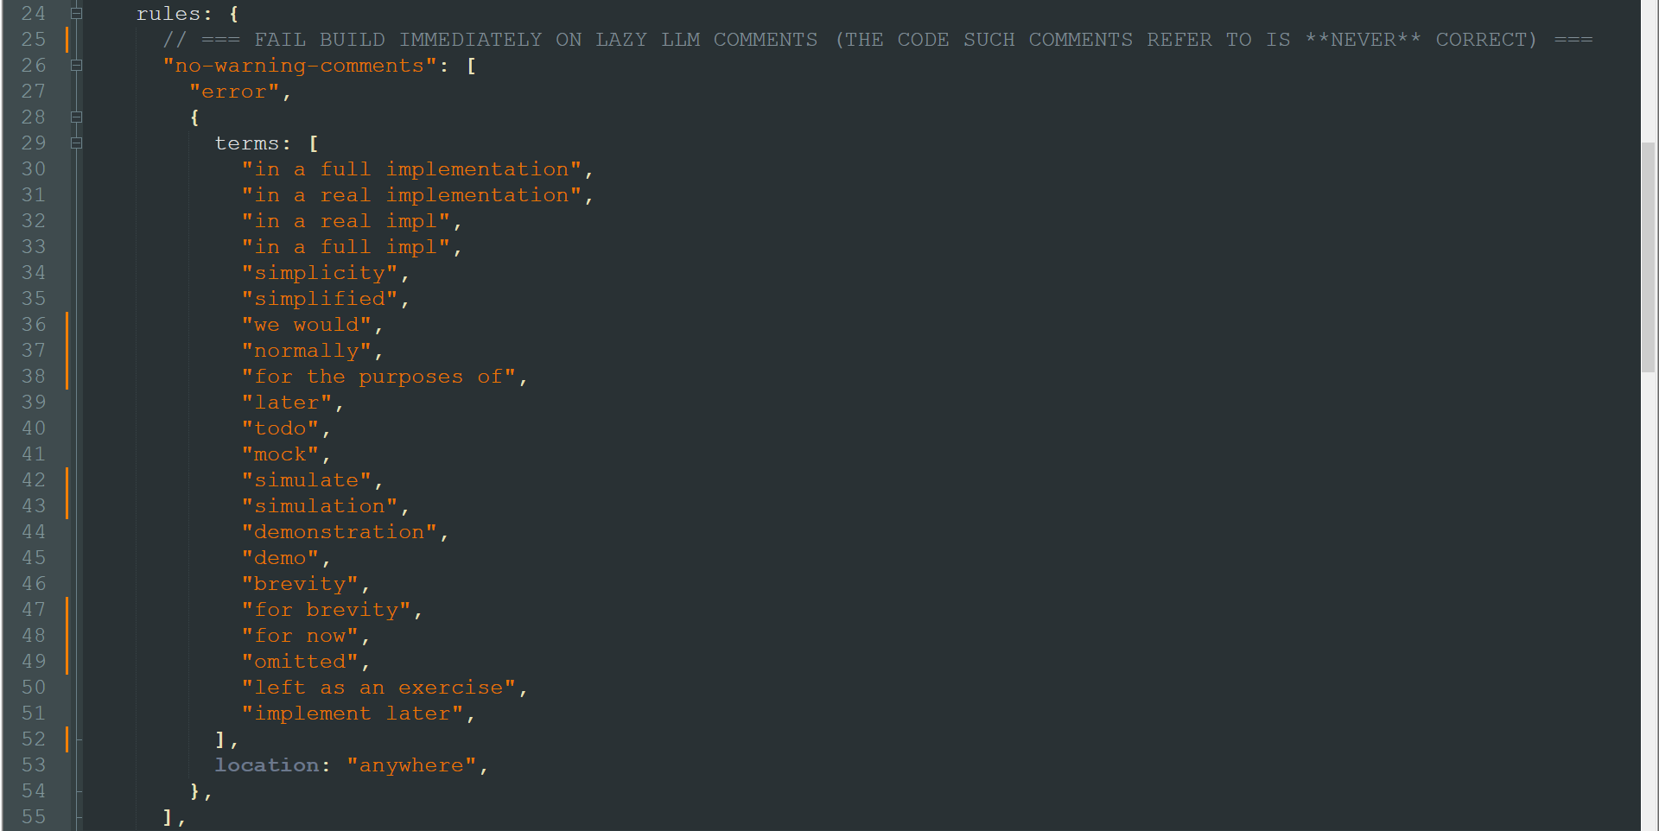Collapse the terms array fold marker
Screen dimensions: 1659x831
pyautogui.click(x=76, y=143)
